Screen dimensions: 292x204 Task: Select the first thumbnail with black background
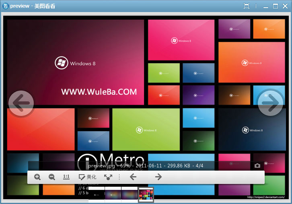97,195
